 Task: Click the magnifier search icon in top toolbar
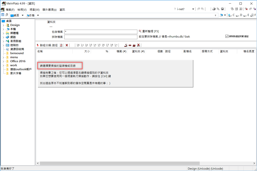tap(218, 9)
